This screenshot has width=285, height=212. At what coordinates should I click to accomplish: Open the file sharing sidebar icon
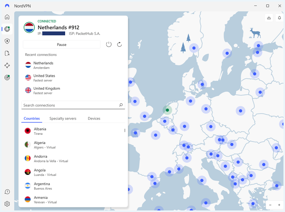click(7, 53)
